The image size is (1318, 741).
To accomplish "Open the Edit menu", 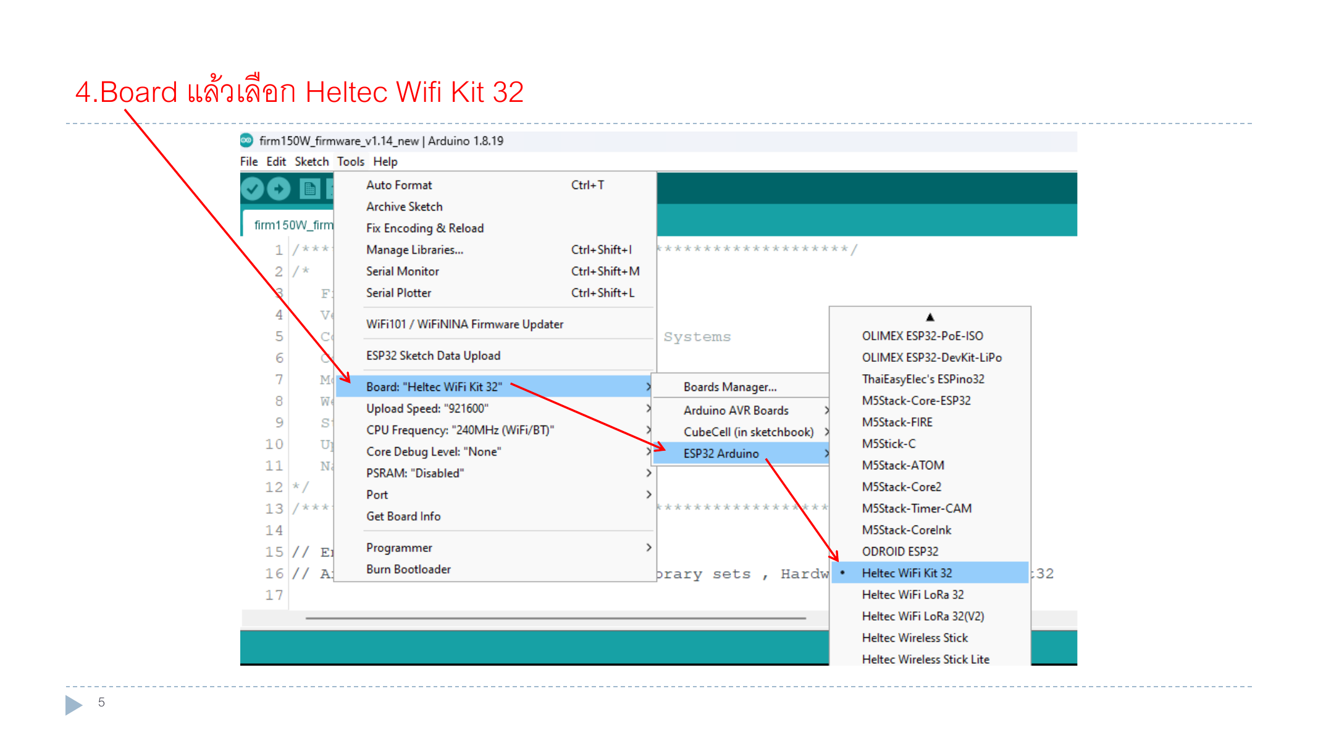I will 276,162.
